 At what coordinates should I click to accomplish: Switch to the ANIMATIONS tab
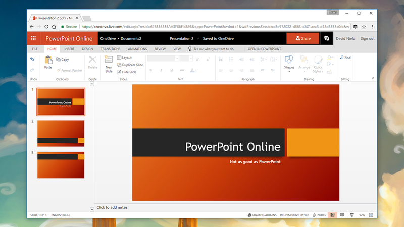(x=137, y=49)
